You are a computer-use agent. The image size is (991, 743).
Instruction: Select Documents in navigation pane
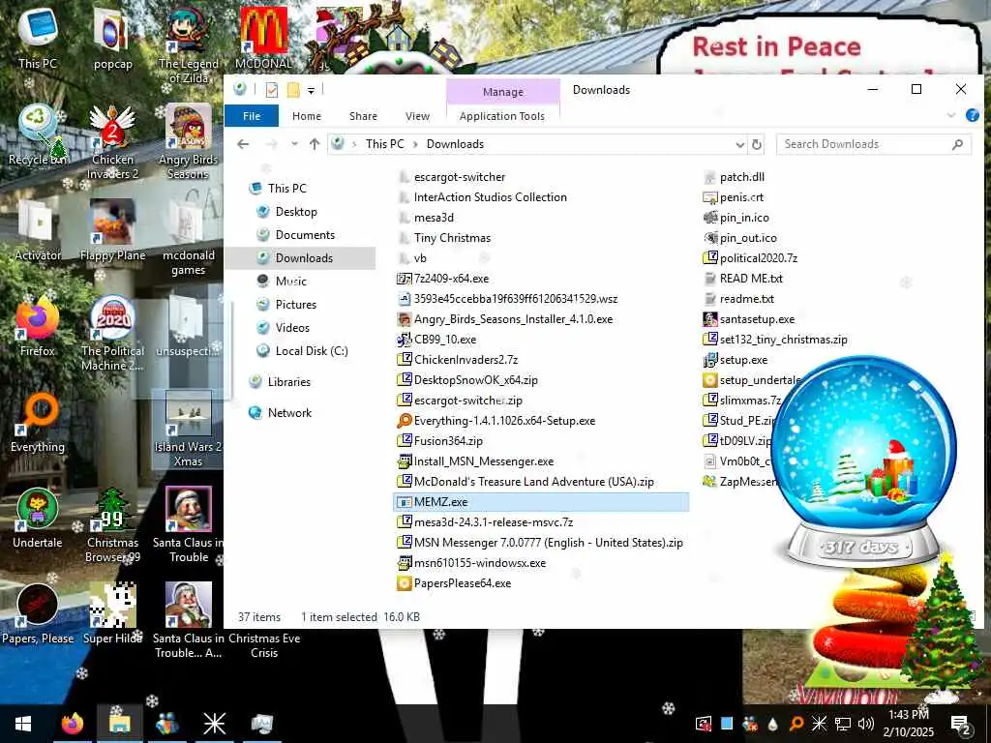click(x=305, y=235)
